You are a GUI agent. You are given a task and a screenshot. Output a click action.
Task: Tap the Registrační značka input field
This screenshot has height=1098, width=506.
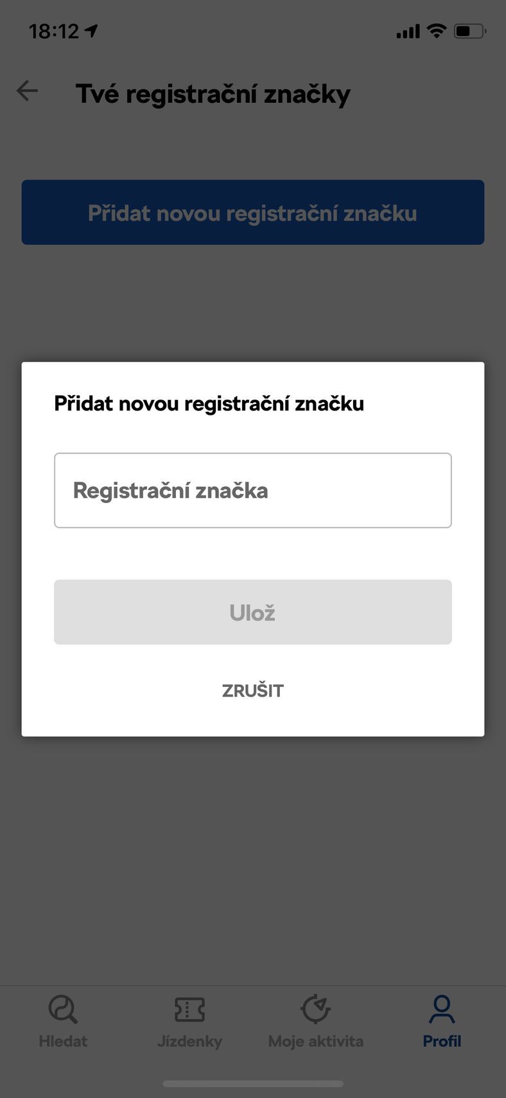[252, 490]
